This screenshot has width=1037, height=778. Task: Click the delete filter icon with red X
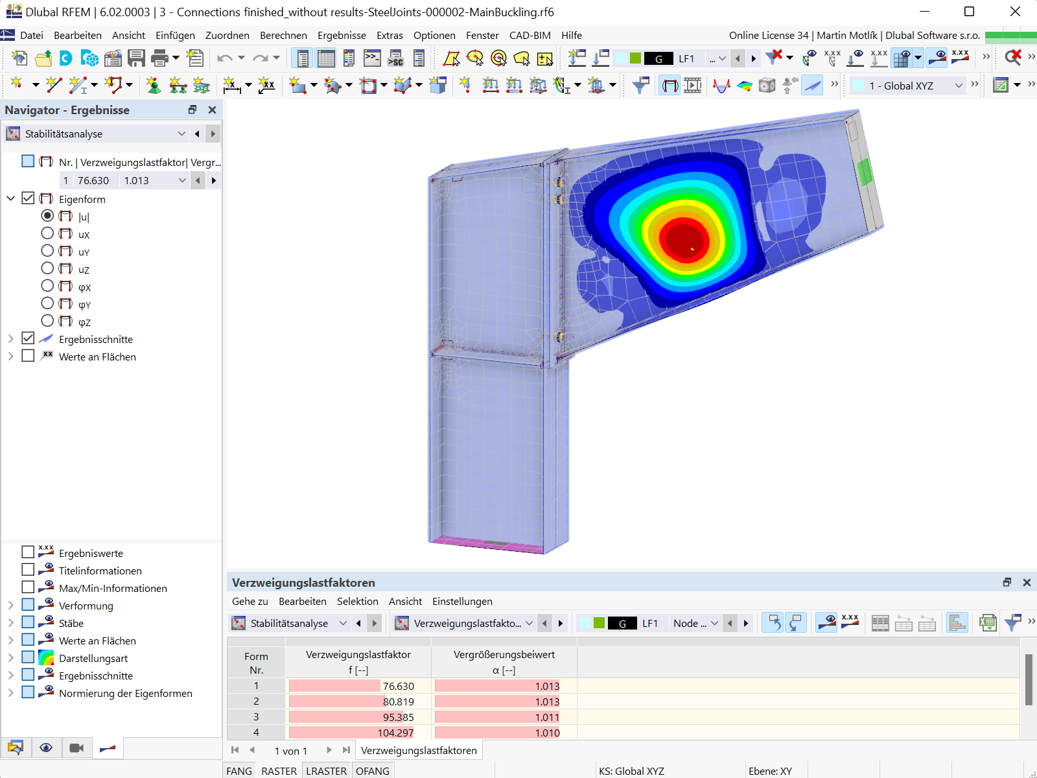(774, 58)
